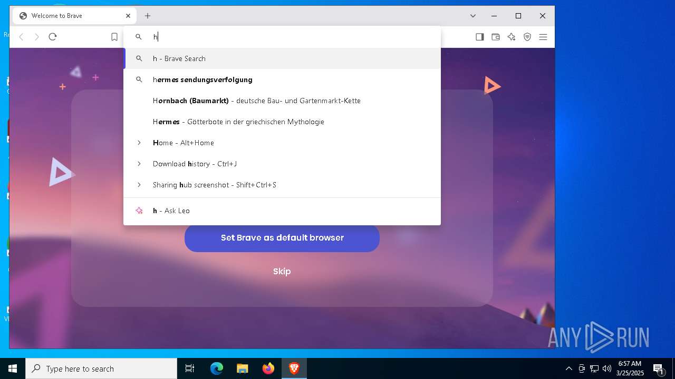
Task: Select 'Download history - Ctrl+J' action
Action: (x=282, y=164)
